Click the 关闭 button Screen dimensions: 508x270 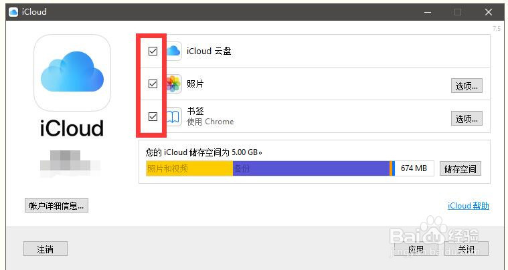pos(466,249)
